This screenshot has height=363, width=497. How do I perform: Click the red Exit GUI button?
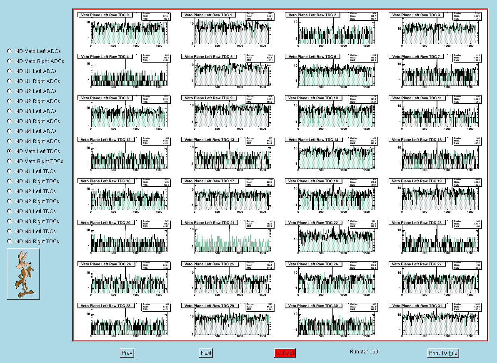285,353
